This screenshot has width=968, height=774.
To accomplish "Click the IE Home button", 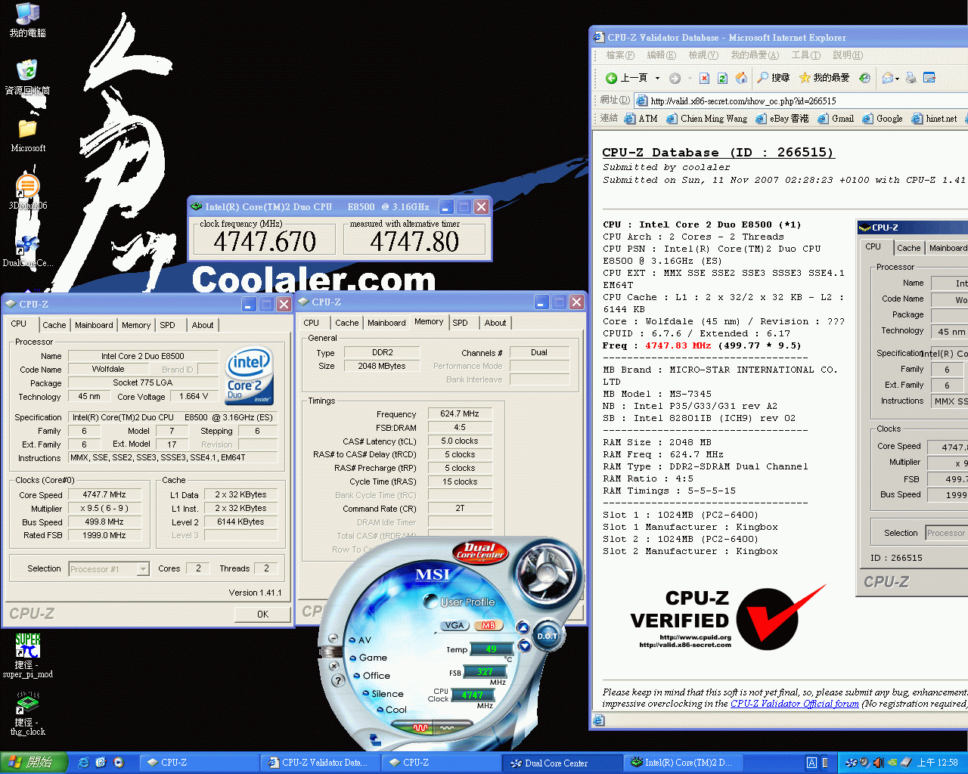I will [x=741, y=78].
